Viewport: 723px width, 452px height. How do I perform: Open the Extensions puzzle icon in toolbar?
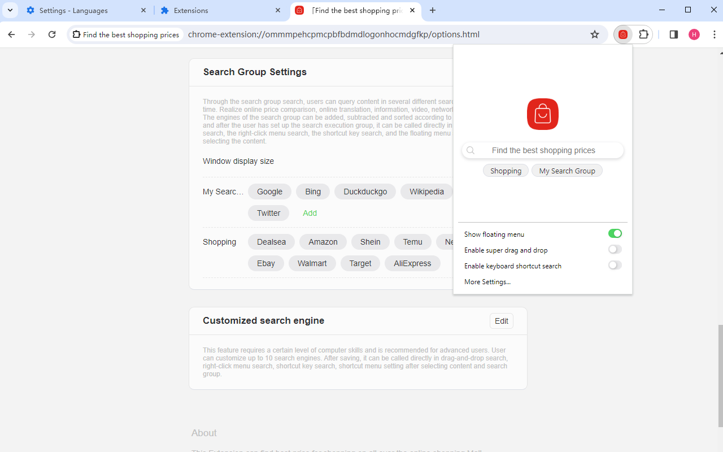tap(643, 34)
